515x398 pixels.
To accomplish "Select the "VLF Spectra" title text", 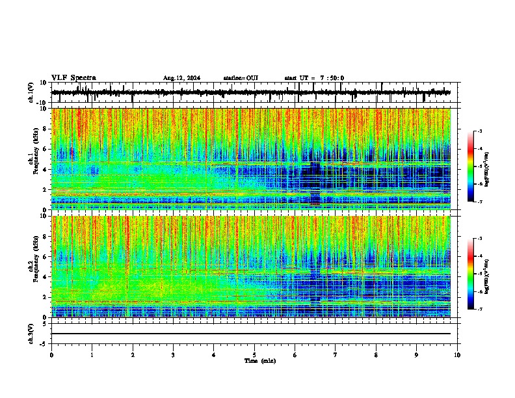I will coord(73,78).
